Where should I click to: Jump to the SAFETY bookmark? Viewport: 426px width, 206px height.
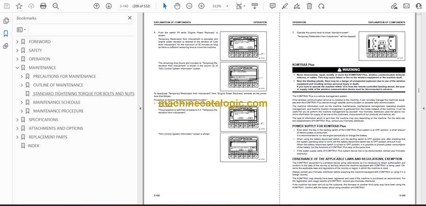click(x=35, y=50)
